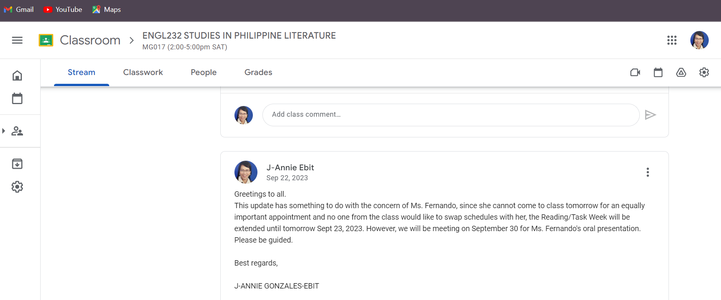Open the class Drive folder
Screen dimensions: 721x300
(681, 72)
